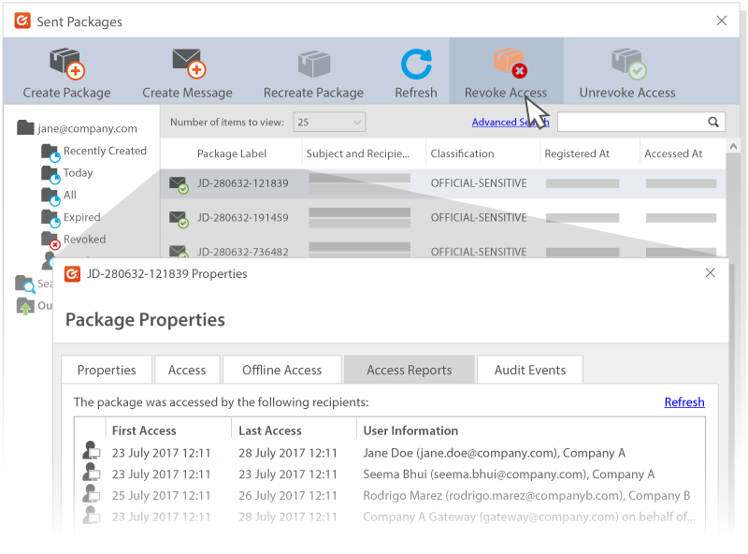Open the Number of items dropdown
The width and height of the screenshot is (748, 554).
[x=329, y=123]
